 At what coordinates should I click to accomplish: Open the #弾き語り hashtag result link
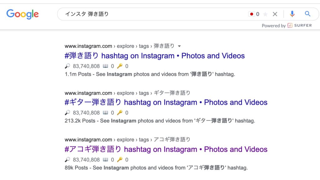[154, 56]
